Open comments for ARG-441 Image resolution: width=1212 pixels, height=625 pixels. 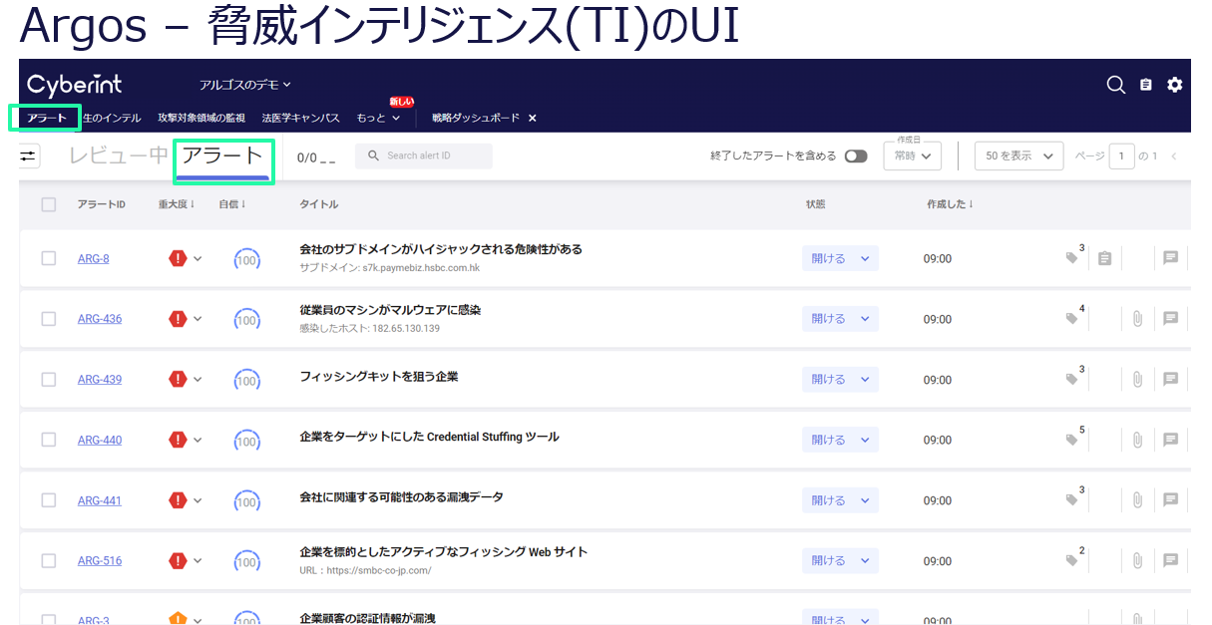point(1171,499)
